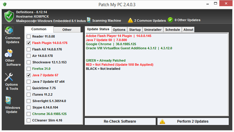Launch Windows Update sidebar icon
Screen dimensions: 234x132
pos(9,100)
